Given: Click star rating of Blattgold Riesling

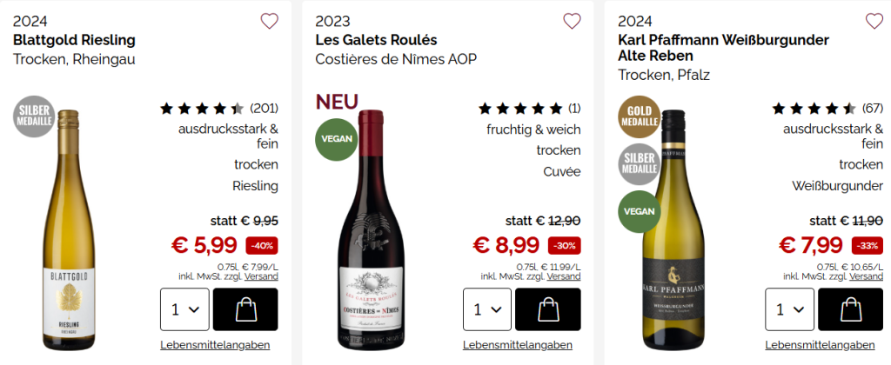Looking at the screenshot, I should click(202, 109).
